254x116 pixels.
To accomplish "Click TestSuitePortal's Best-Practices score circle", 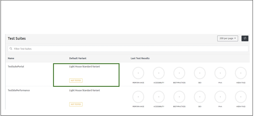I will click(179, 73).
